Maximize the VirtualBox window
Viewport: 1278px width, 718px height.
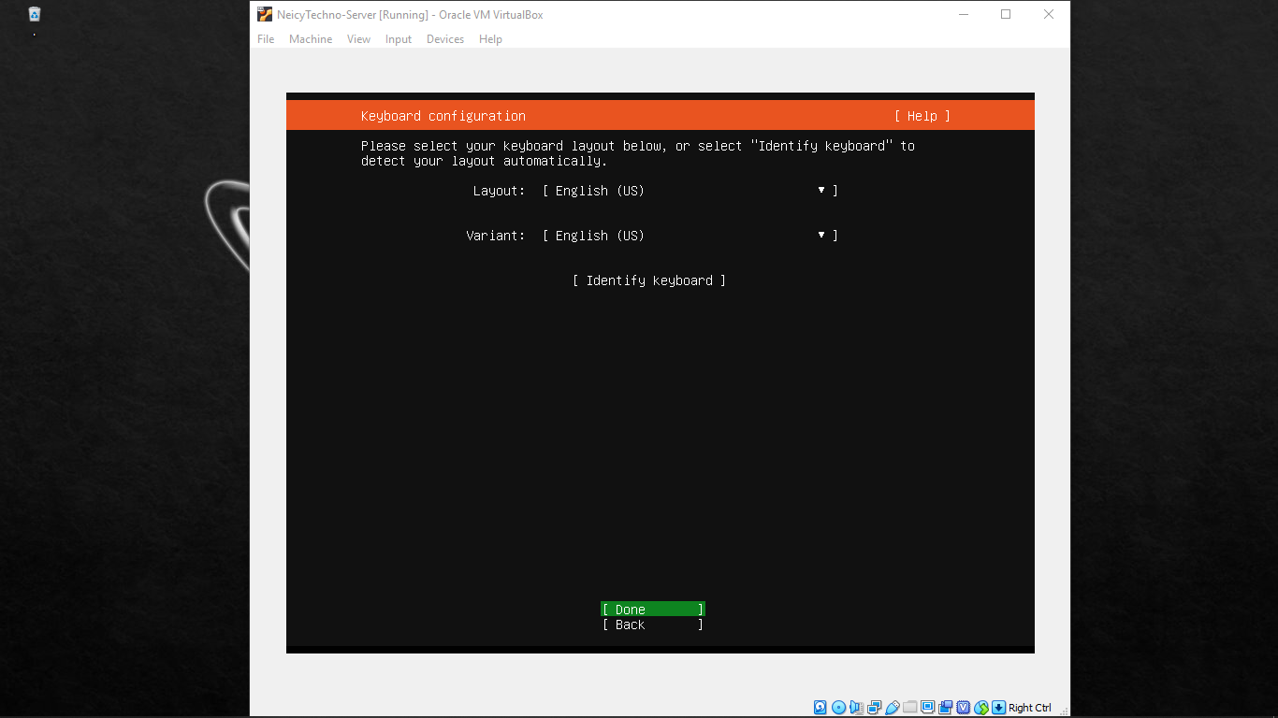pyautogui.click(x=1006, y=14)
